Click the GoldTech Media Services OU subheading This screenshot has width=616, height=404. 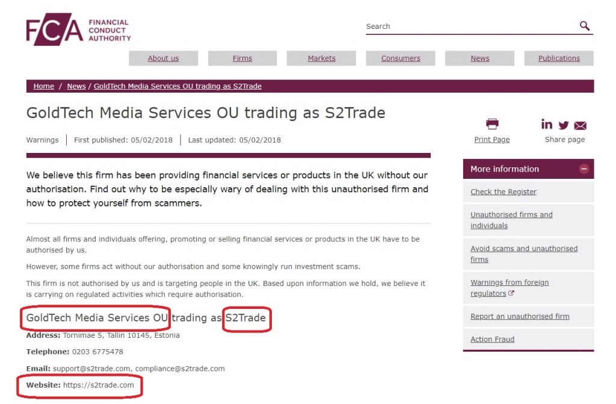click(x=97, y=318)
